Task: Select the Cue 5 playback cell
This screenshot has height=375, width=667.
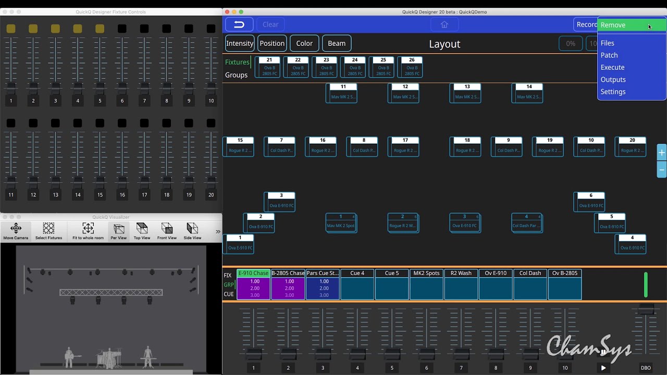Action: coord(392,284)
